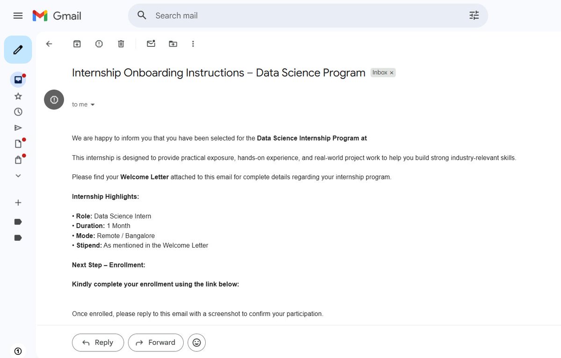Click 'Stipend: As mentioned' line
Viewport: 561px width, 358px height.
140,245
